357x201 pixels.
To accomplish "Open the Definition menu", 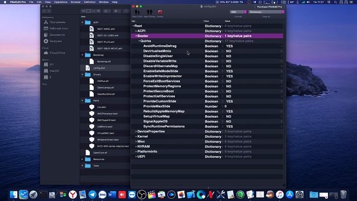I will [x=90, y=2].
